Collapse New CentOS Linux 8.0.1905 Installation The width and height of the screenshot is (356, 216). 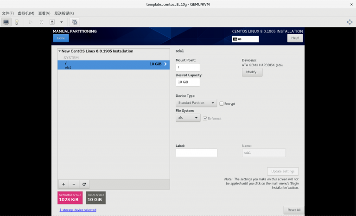pos(59,51)
